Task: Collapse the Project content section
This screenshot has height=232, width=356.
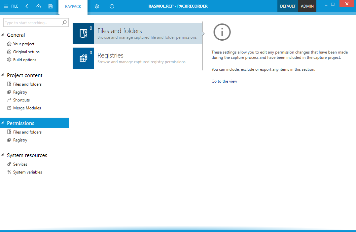Action: coord(3,75)
